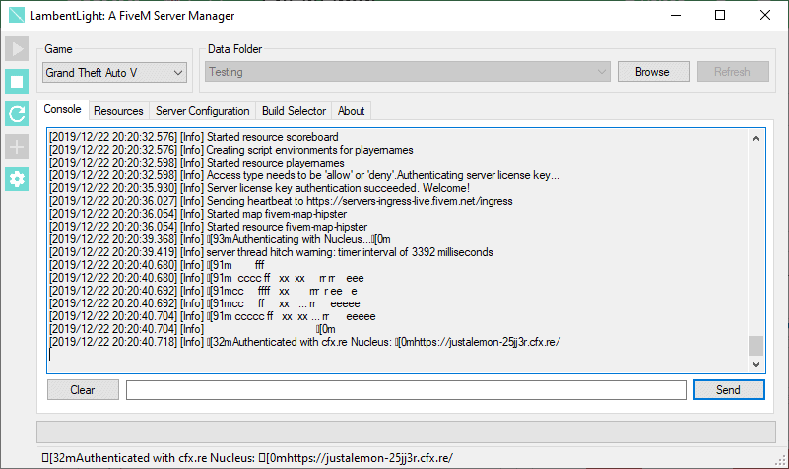Click the Browse button
The image size is (789, 469).
coord(653,72)
